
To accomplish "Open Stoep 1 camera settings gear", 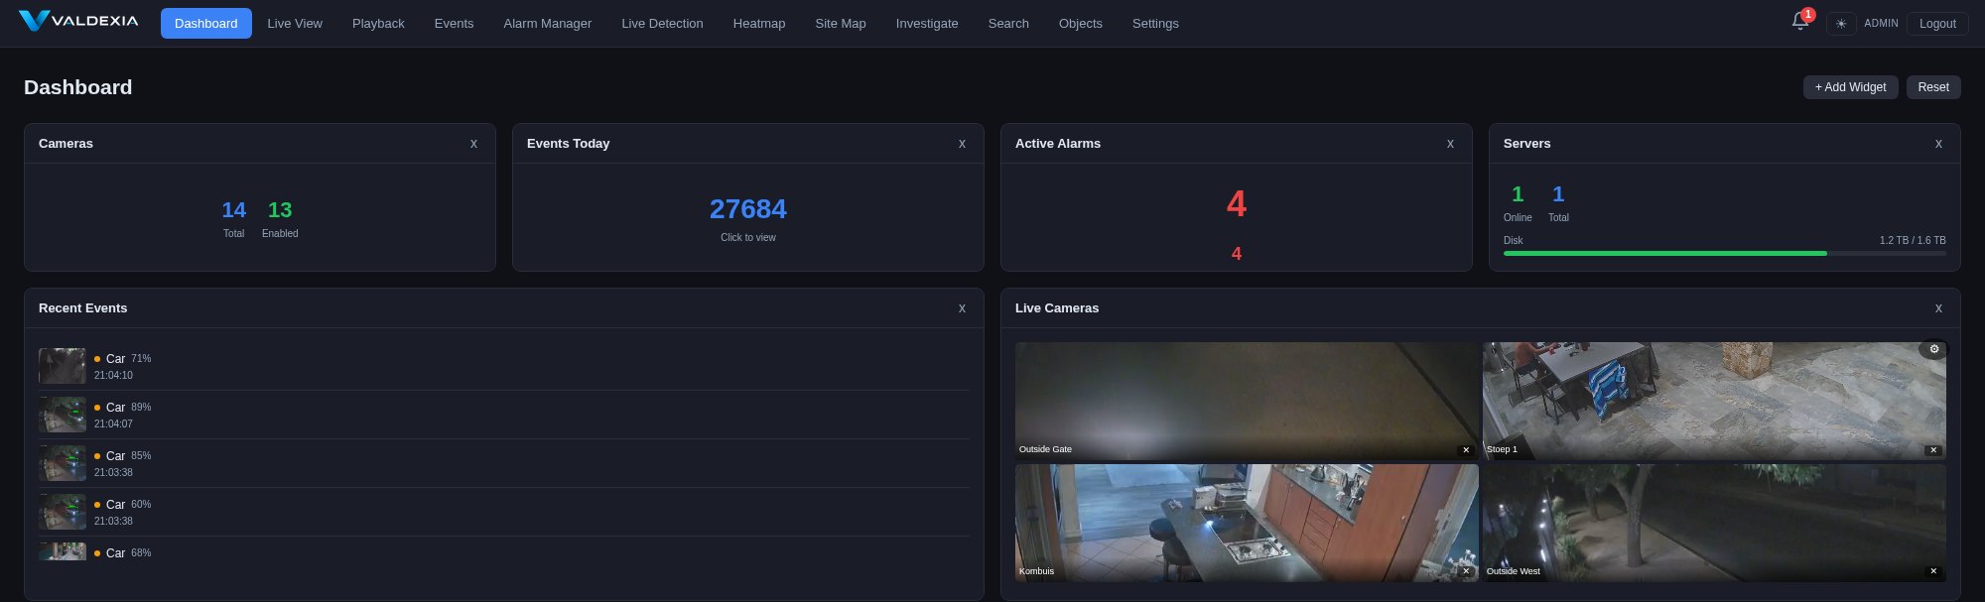I will (x=1933, y=349).
